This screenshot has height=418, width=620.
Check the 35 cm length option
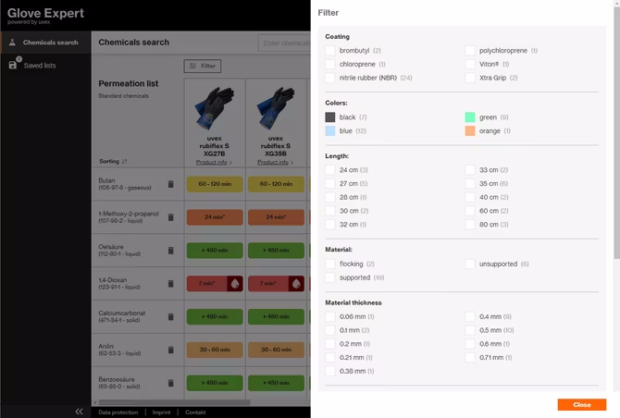click(471, 183)
